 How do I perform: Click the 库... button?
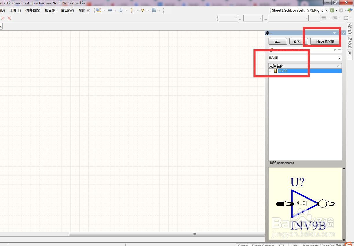278,41
